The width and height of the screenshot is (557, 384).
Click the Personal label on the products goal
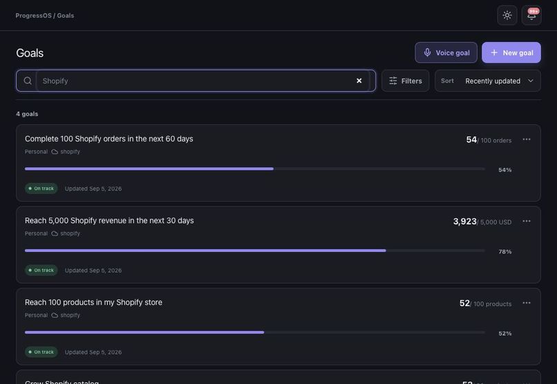tap(36, 315)
